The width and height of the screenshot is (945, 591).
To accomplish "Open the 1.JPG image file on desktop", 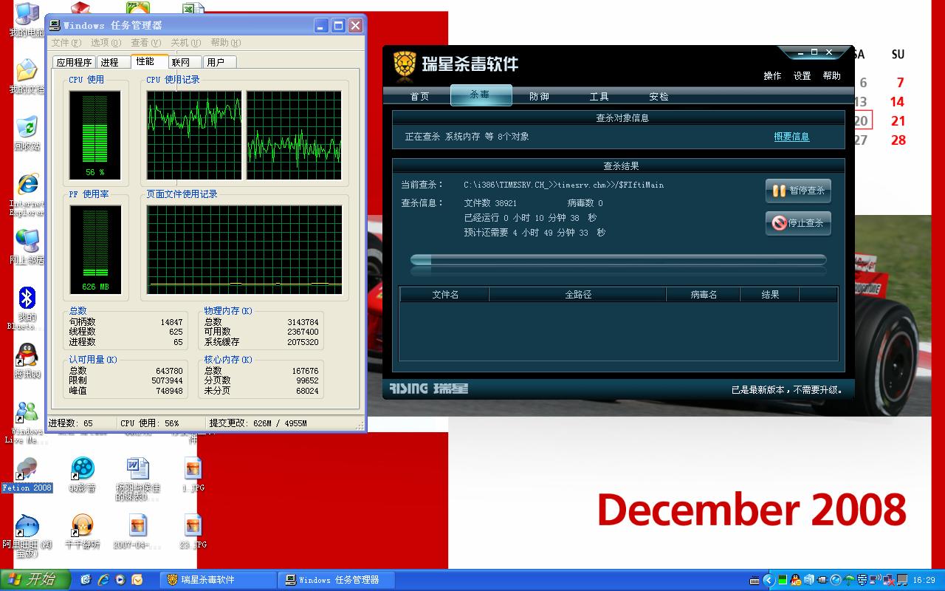I will click(193, 475).
